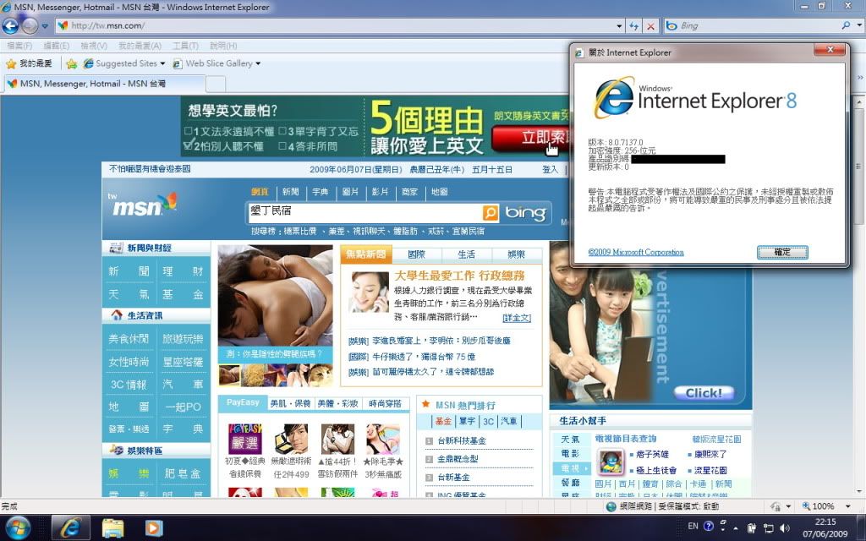Image resolution: width=866 pixels, height=541 pixels.
Task: Open the Windows Start menu
Action: click(19, 527)
